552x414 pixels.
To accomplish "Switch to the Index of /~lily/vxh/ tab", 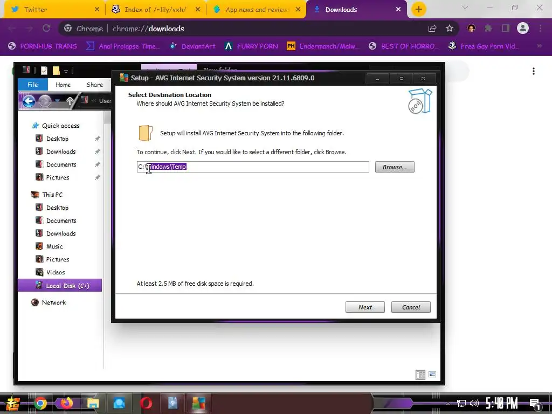I will pyautogui.click(x=155, y=10).
